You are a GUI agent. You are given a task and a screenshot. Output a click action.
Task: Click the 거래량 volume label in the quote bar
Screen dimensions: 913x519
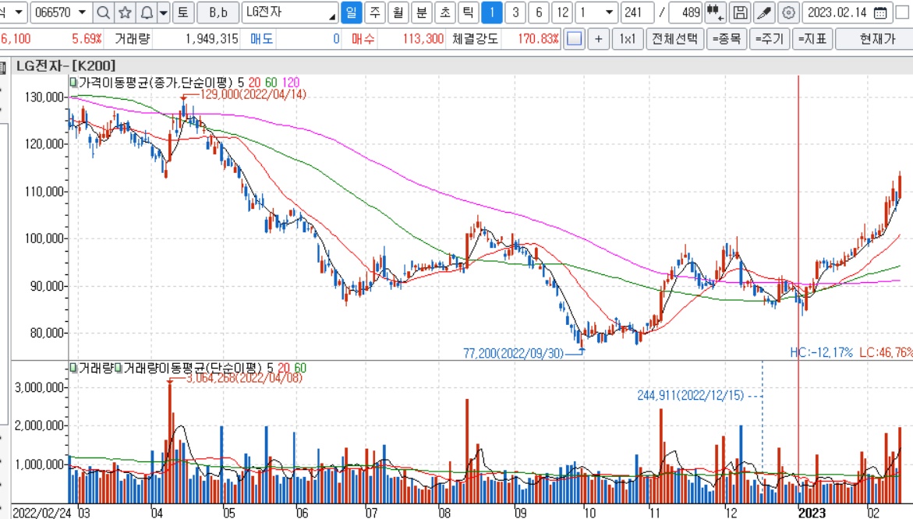click(133, 39)
